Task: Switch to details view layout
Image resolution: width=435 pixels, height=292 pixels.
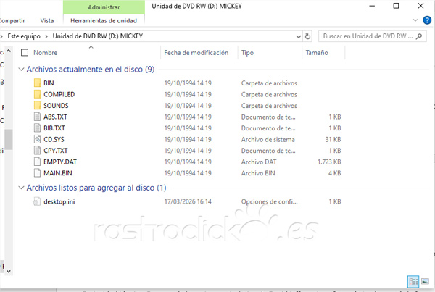Action: click(x=413, y=281)
